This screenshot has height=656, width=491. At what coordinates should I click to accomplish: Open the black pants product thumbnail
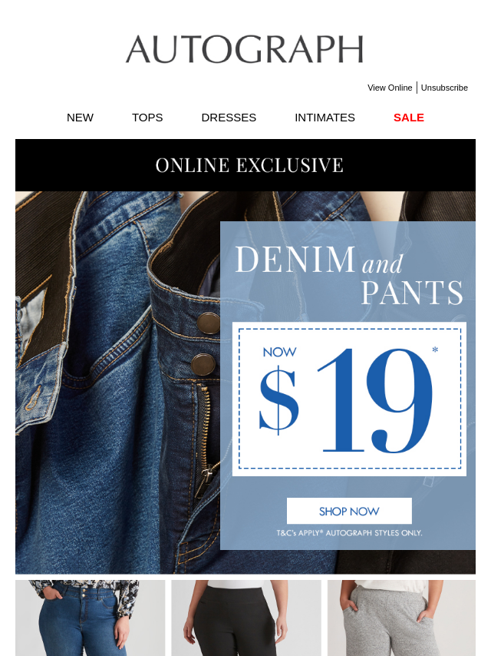coord(246,618)
